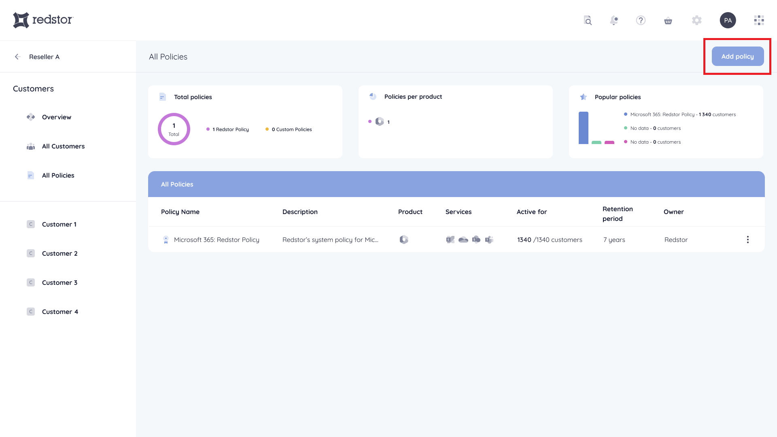
Task: Go back using the arrow beside Reseller A
Action: point(17,57)
